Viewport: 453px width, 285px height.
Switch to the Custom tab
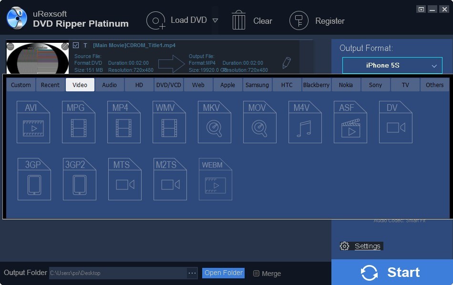coord(21,85)
